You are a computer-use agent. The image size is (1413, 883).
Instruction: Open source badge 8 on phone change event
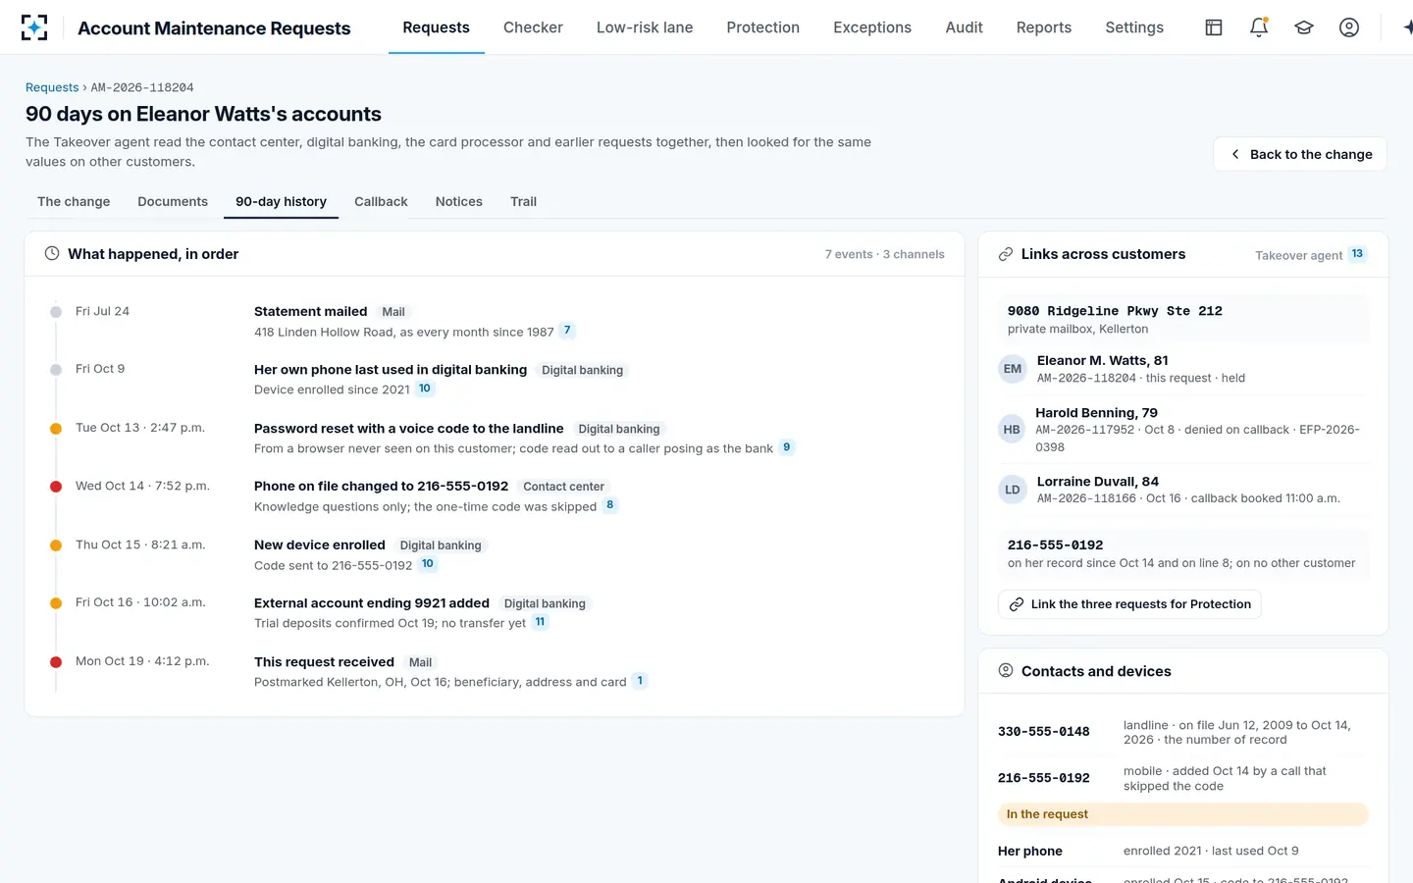[x=610, y=505]
